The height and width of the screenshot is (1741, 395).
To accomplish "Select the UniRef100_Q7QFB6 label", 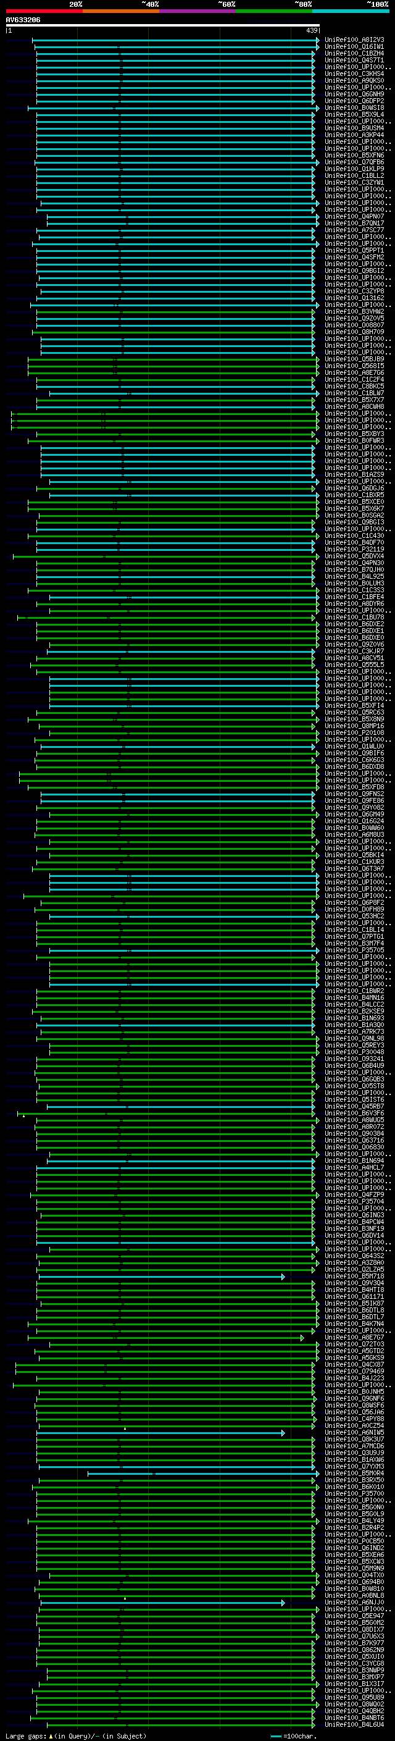I will click(354, 162).
